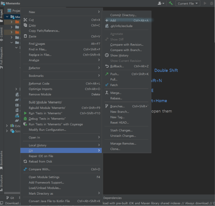Expand the Mark Directory as submenu
215x206 pixels.
click(x=61, y=194)
